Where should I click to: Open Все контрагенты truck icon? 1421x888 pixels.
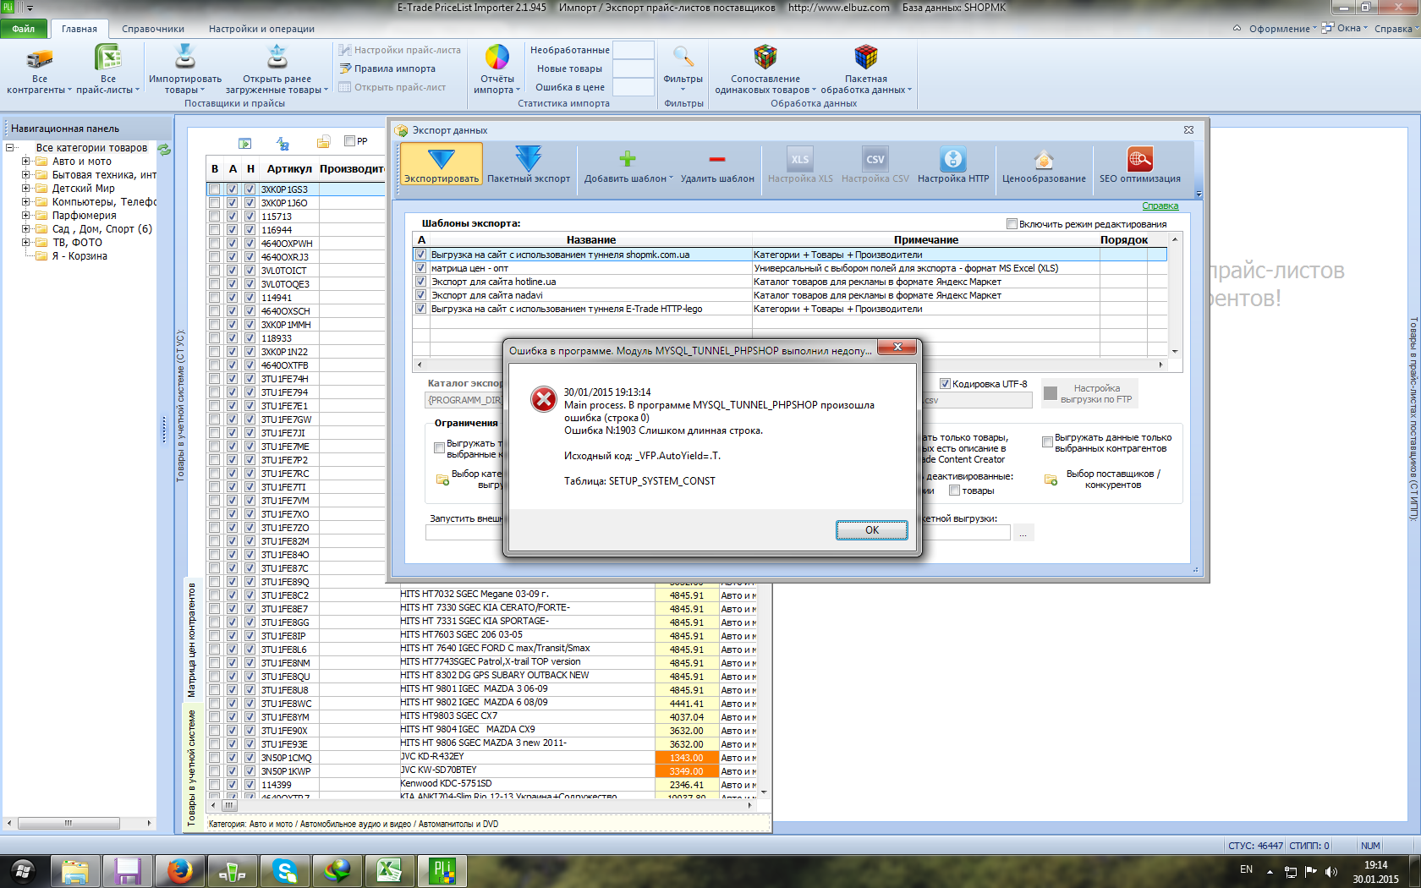[x=39, y=59]
